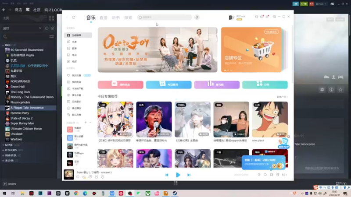351x197 pixels.
Task: Click the user avatar in music app header
Action: tap(231, 18)
